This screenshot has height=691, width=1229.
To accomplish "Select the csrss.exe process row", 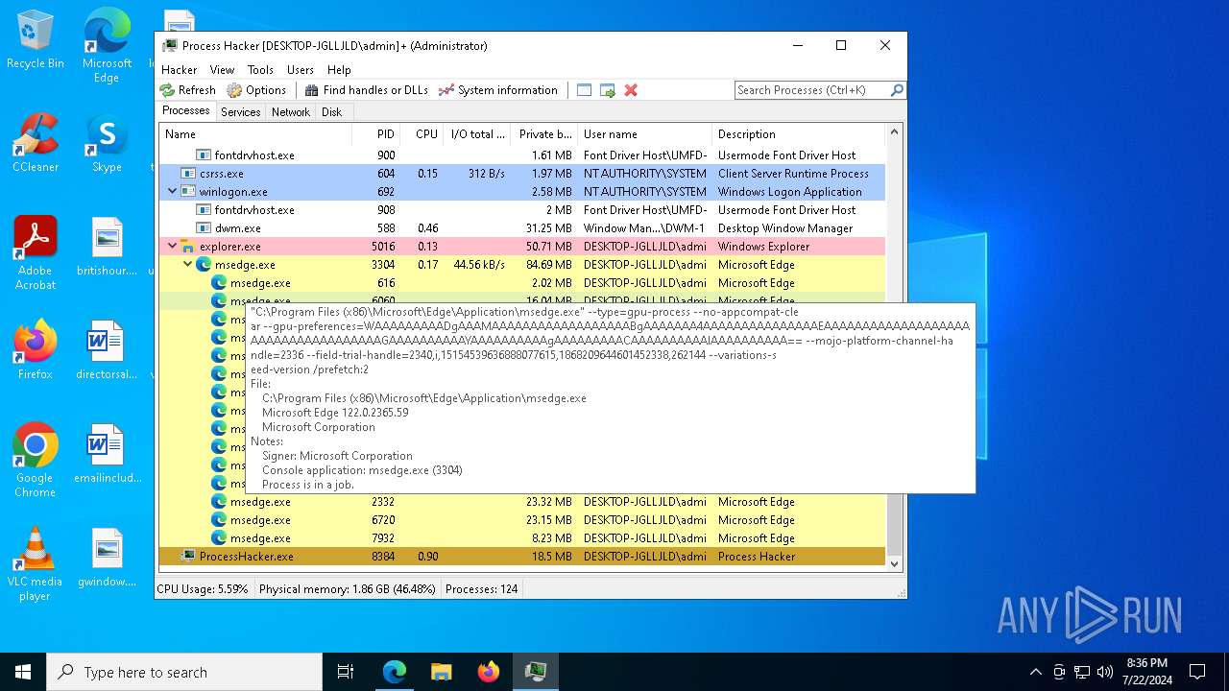I will click(521, 174).
